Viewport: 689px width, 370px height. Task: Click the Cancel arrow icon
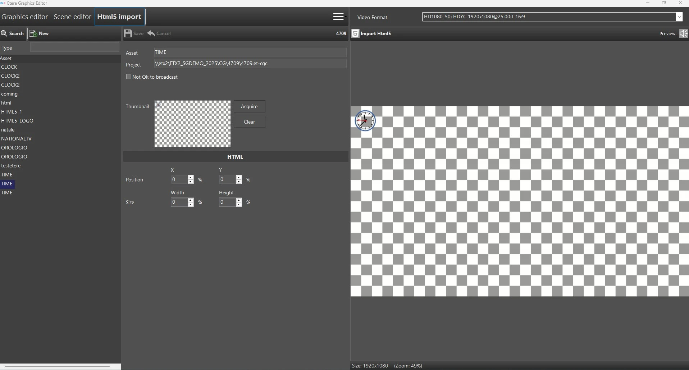point(151,33)
